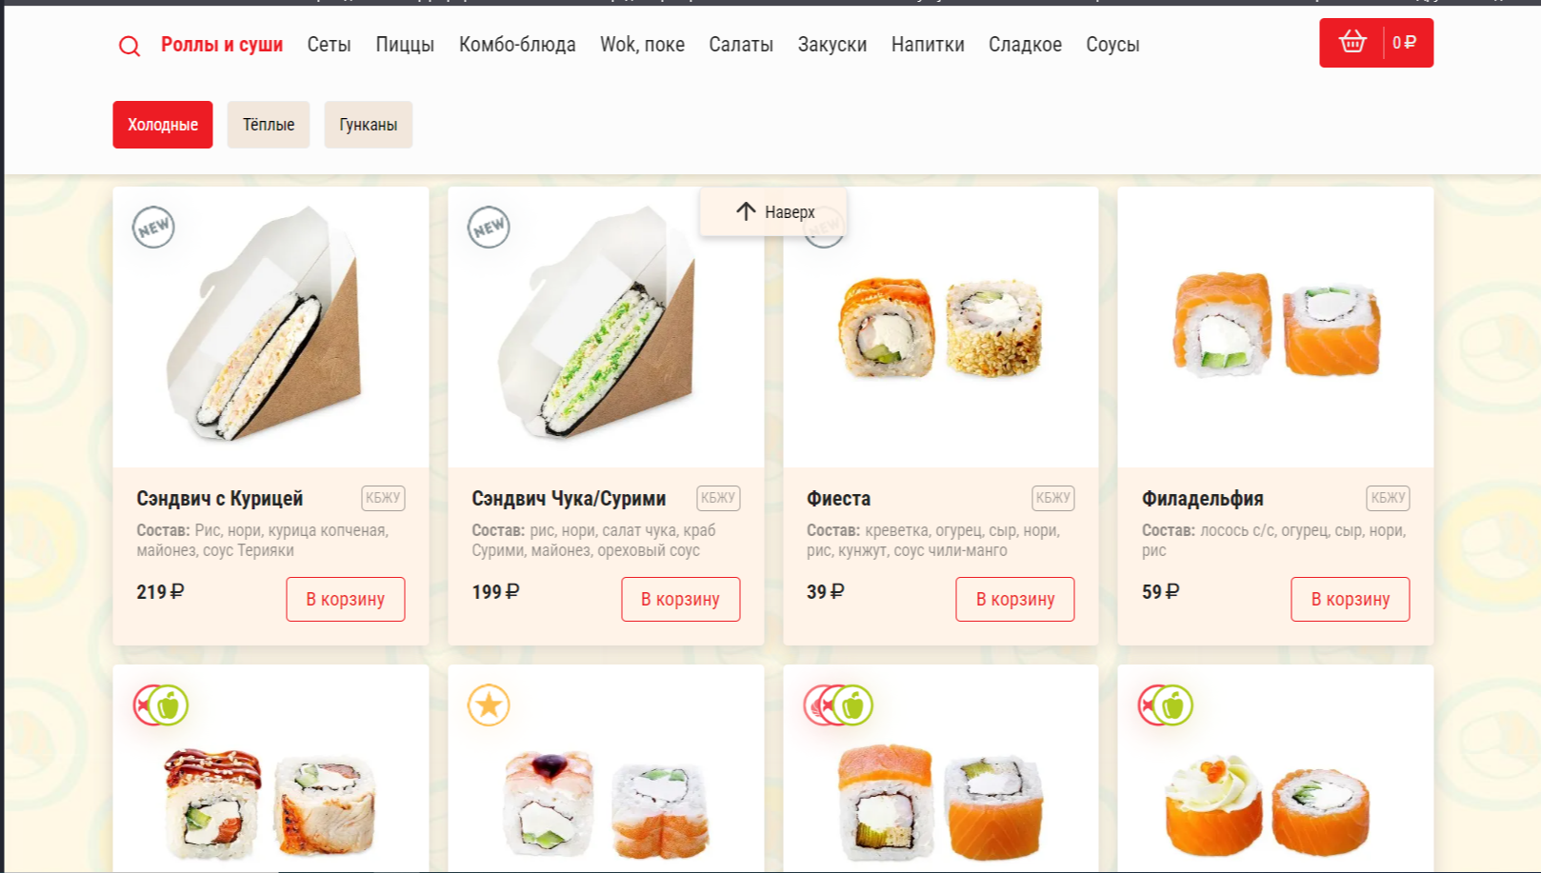Viewport: 1541px width, 873px height.
Task: Show КБЖУ info for Фиеста
Action: (x=1053, y=498)
